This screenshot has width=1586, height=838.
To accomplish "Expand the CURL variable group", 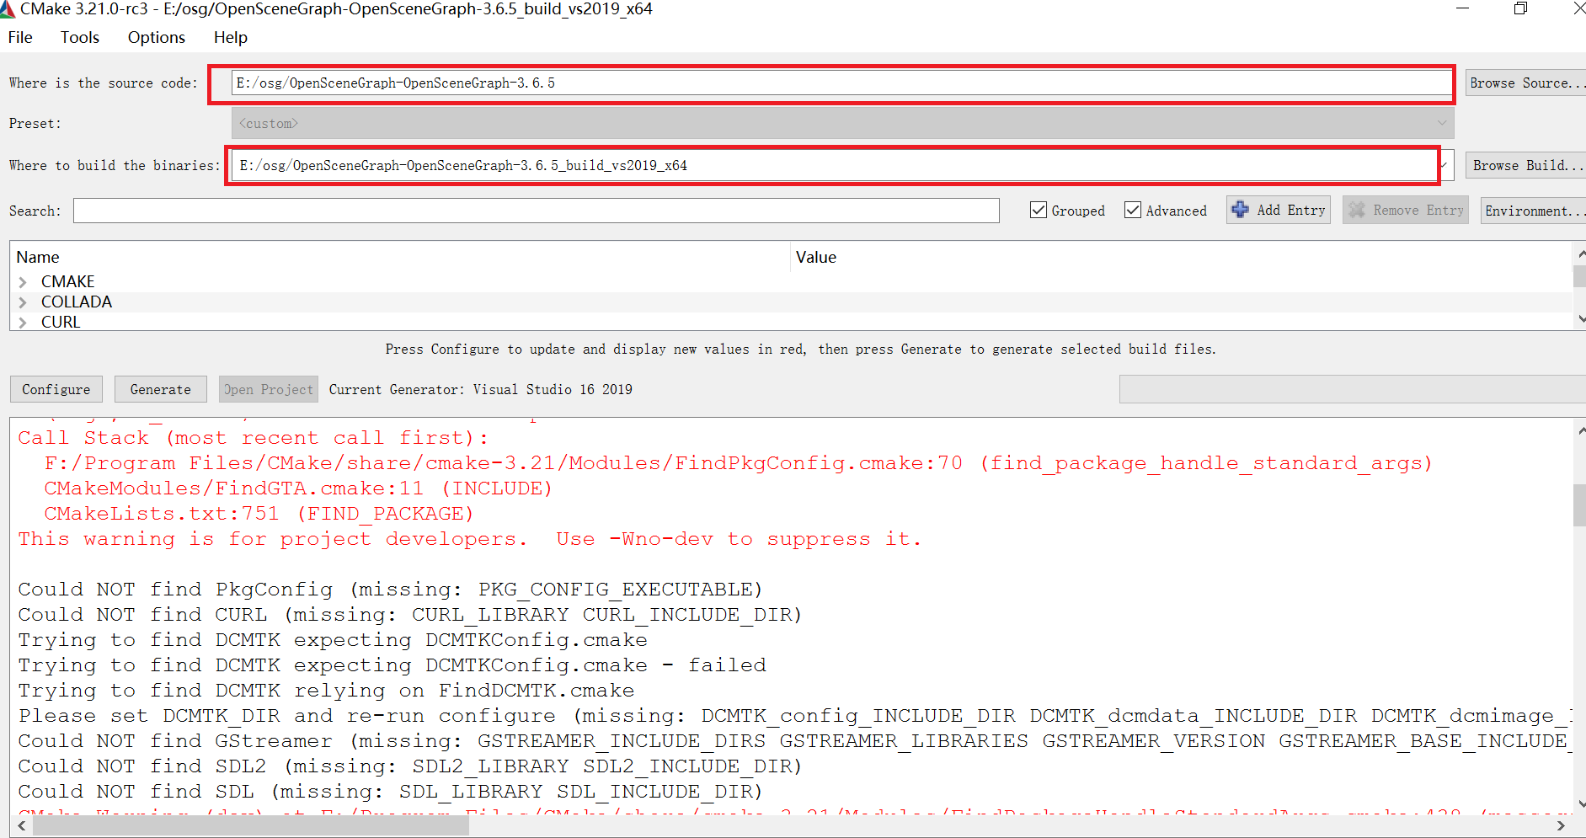I will pyautogui.click(x=24, y=321).
